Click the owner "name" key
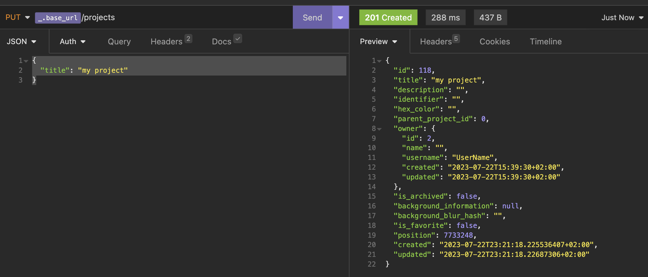This screenshot has height=277, width=648. click(x=415, y=148)
